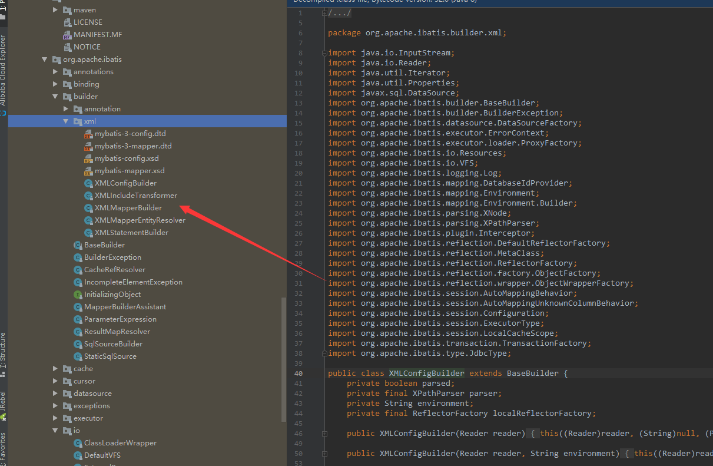Image resolution: width=713 pixels, height=466 pixels.
Task: Open the JRebel tool window tab
Action: click(x=3, y=407)
